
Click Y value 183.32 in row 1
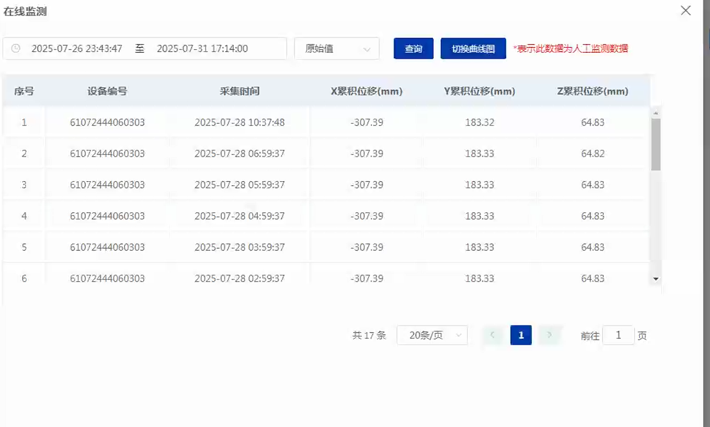point(480,122)
